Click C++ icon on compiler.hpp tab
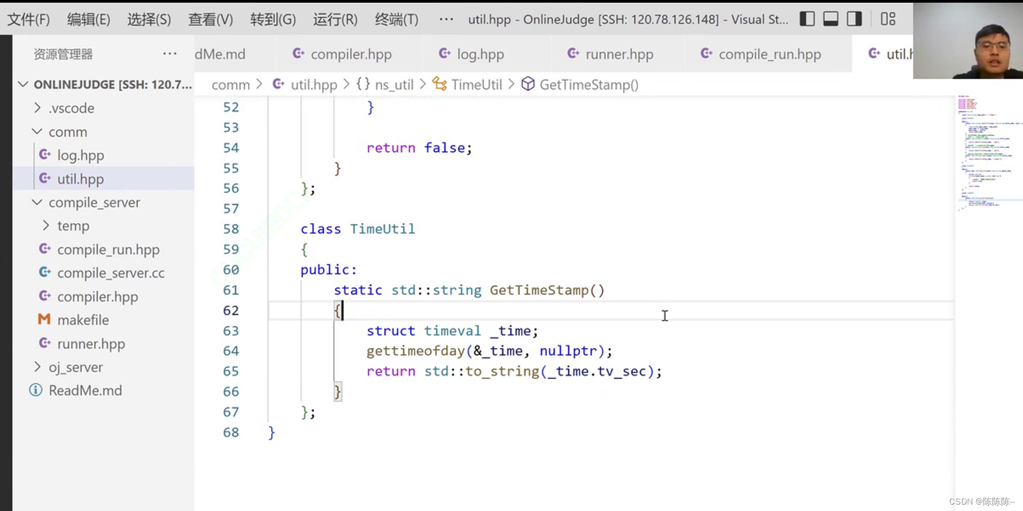Screen dimensions: 1023x511 point(299,53)
